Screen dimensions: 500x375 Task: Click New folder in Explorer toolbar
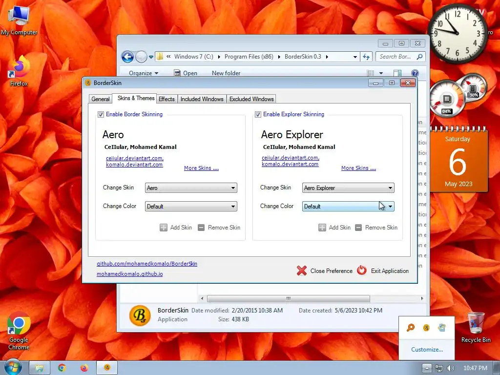(226, 73)
